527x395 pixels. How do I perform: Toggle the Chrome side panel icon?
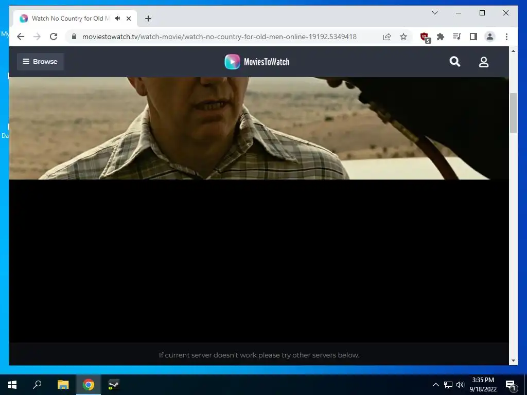[x=473, y=37]
